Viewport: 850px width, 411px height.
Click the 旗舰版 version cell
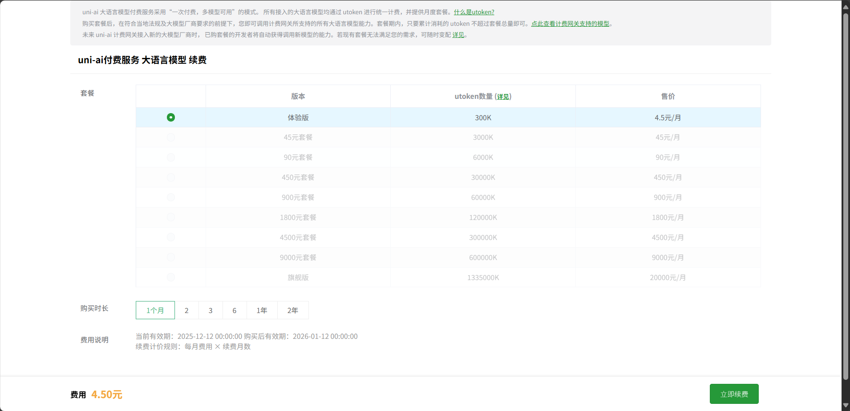(298, 277)
